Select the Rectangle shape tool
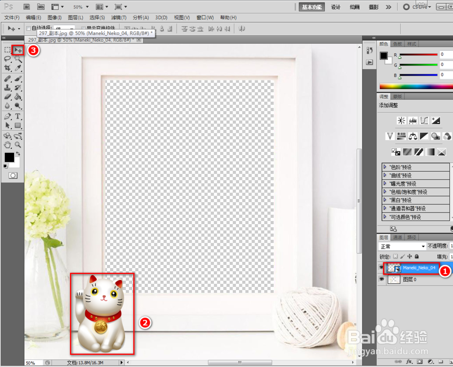Viewport: 453px width, 367px height. tap(18, 125)
